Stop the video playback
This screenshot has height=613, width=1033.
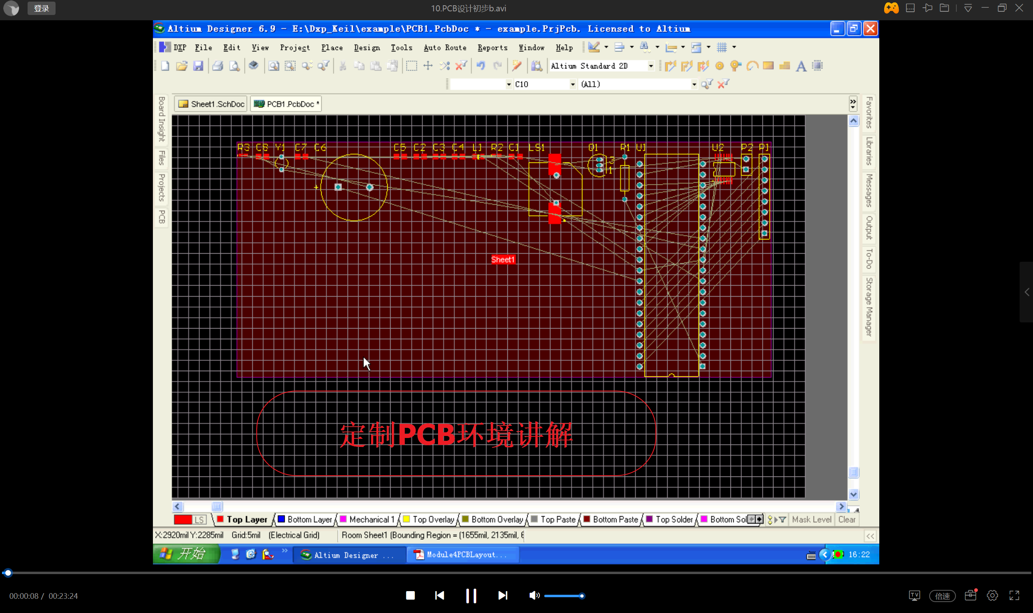pyautogui.click(x=410, y=596)
